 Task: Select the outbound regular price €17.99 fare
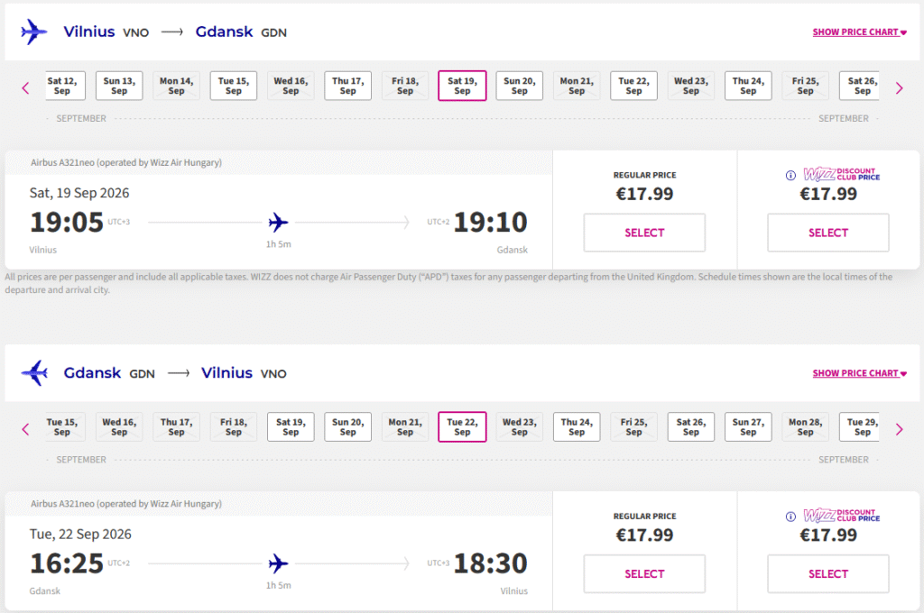click(644, 233)
